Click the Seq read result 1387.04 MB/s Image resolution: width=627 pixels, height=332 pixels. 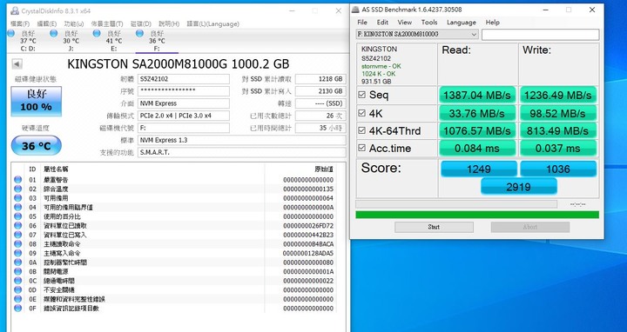477,96
